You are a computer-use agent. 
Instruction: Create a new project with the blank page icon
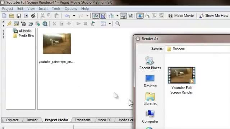(x=4, y=16)
